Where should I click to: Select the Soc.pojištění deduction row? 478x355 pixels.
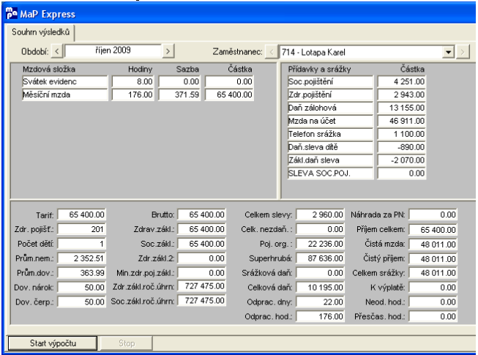point(330,82)
